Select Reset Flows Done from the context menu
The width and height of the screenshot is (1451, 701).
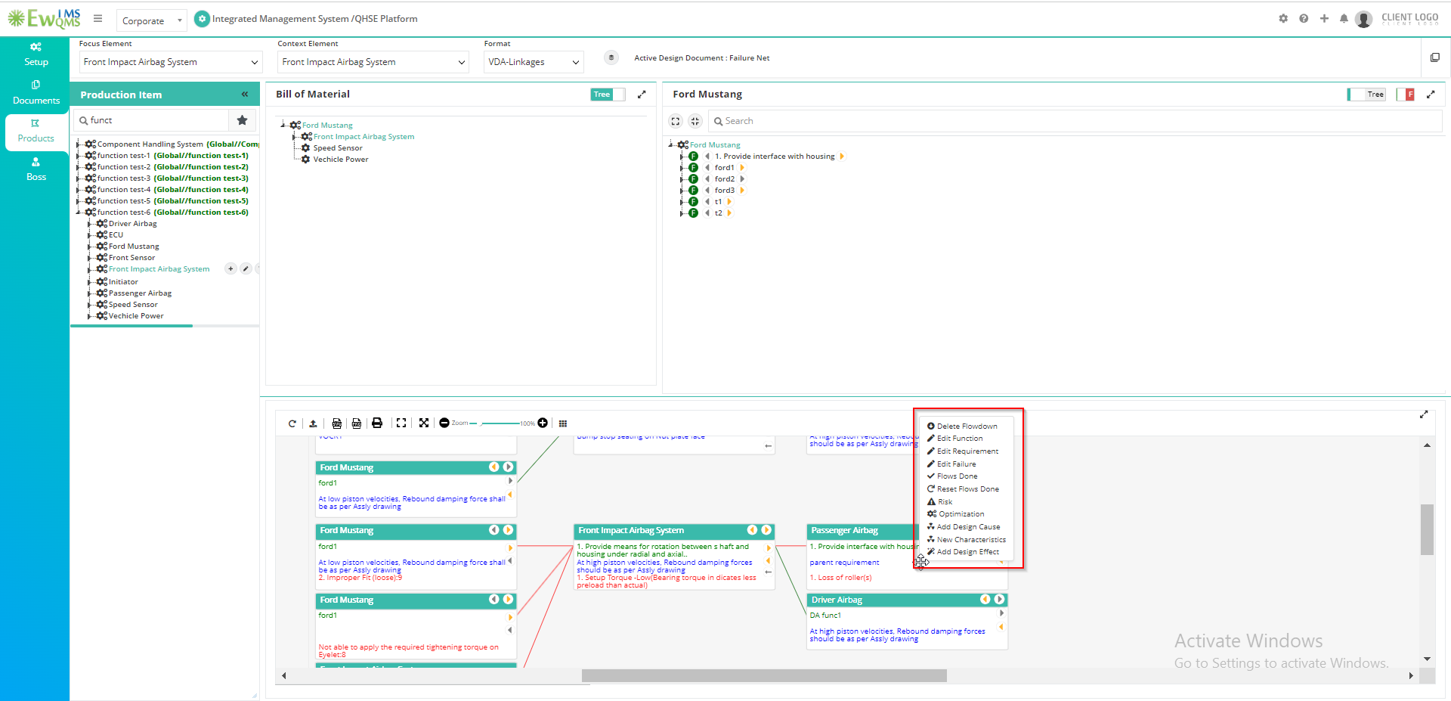point(963,489)
